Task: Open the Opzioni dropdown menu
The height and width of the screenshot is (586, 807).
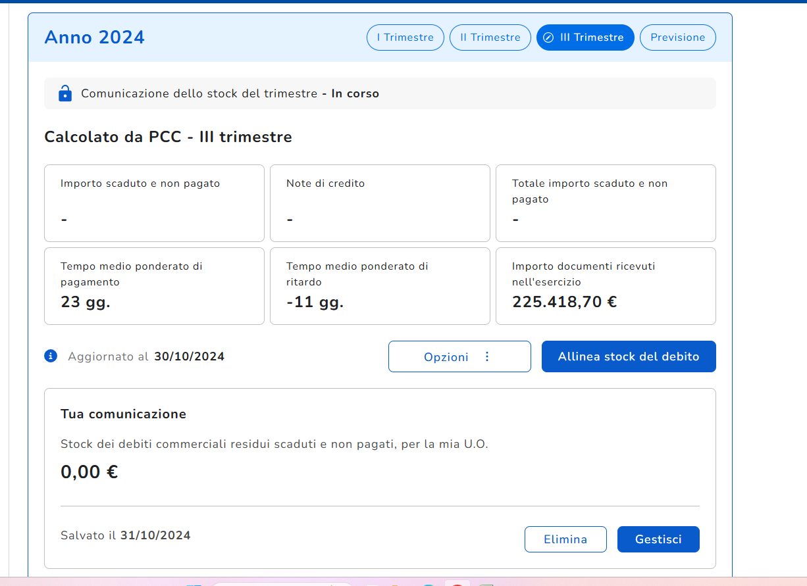Action: (x=459, y=356)
